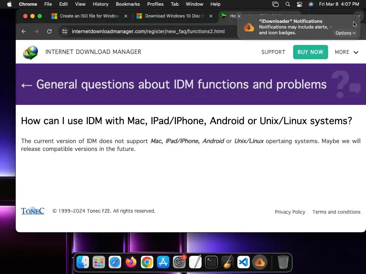
Task: Open Launchpad from the Dock
Action: point(99,262)
